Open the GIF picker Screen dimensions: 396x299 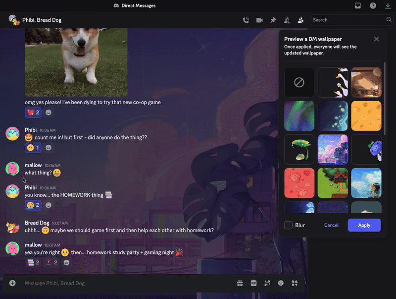[253, 283]
